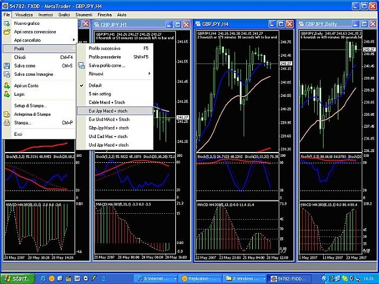Minimize the GBPJPY,H4 chart window
The width and height of the screenshot is (379, 284).
272,24
